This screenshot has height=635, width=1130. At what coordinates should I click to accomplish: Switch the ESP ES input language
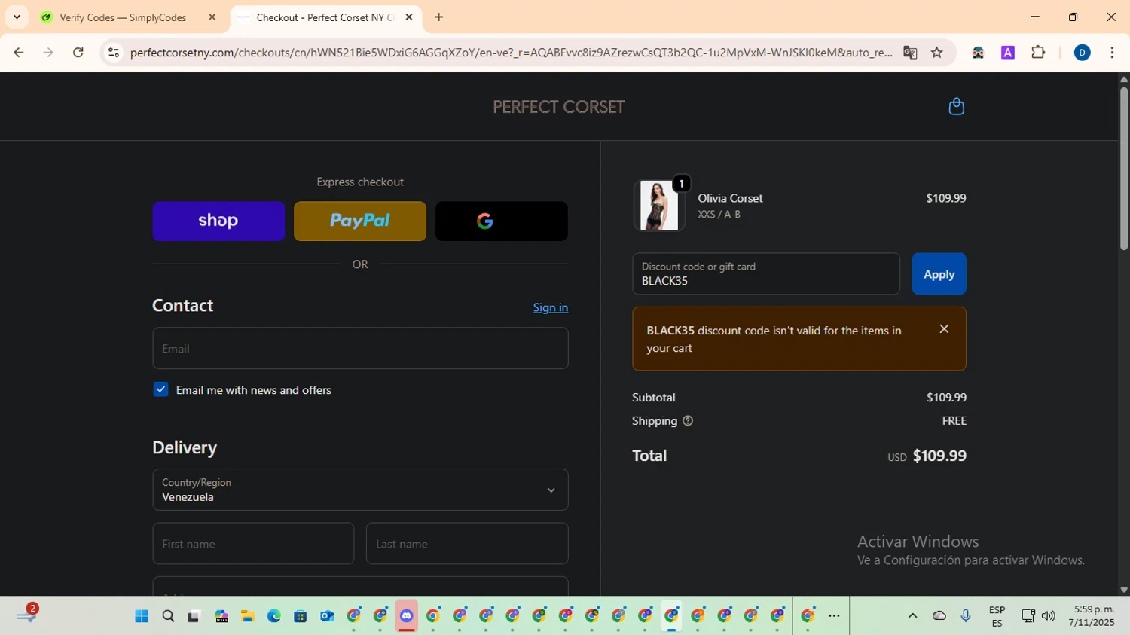click(x=997, y=616)
